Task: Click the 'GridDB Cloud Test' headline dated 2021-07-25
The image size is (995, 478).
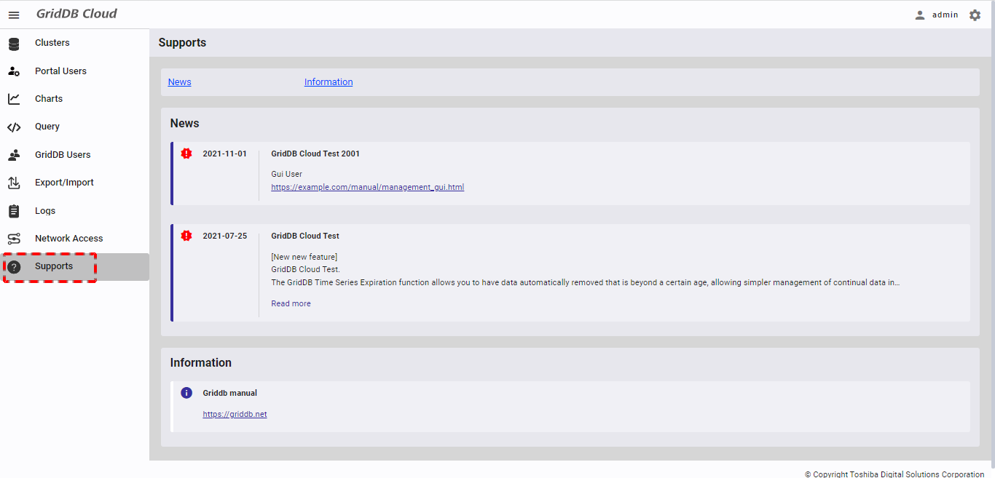Action: (305, 236)
